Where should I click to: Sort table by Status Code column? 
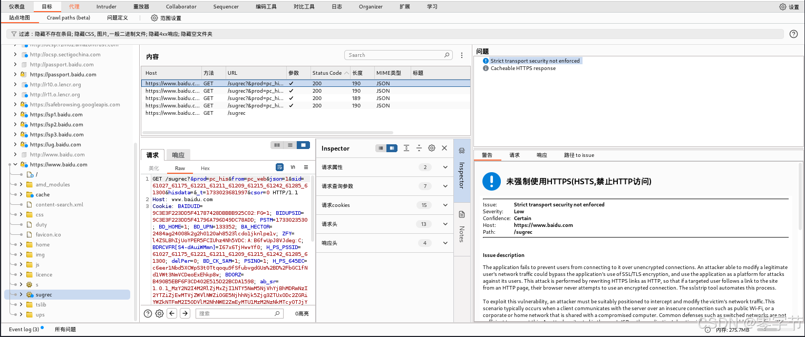(331, 73)
